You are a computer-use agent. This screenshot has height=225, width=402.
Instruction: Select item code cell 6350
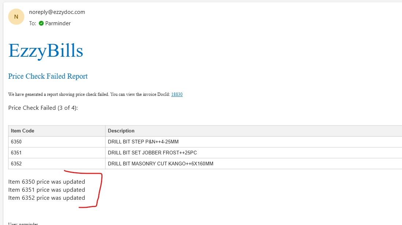(x=57, y=142)
